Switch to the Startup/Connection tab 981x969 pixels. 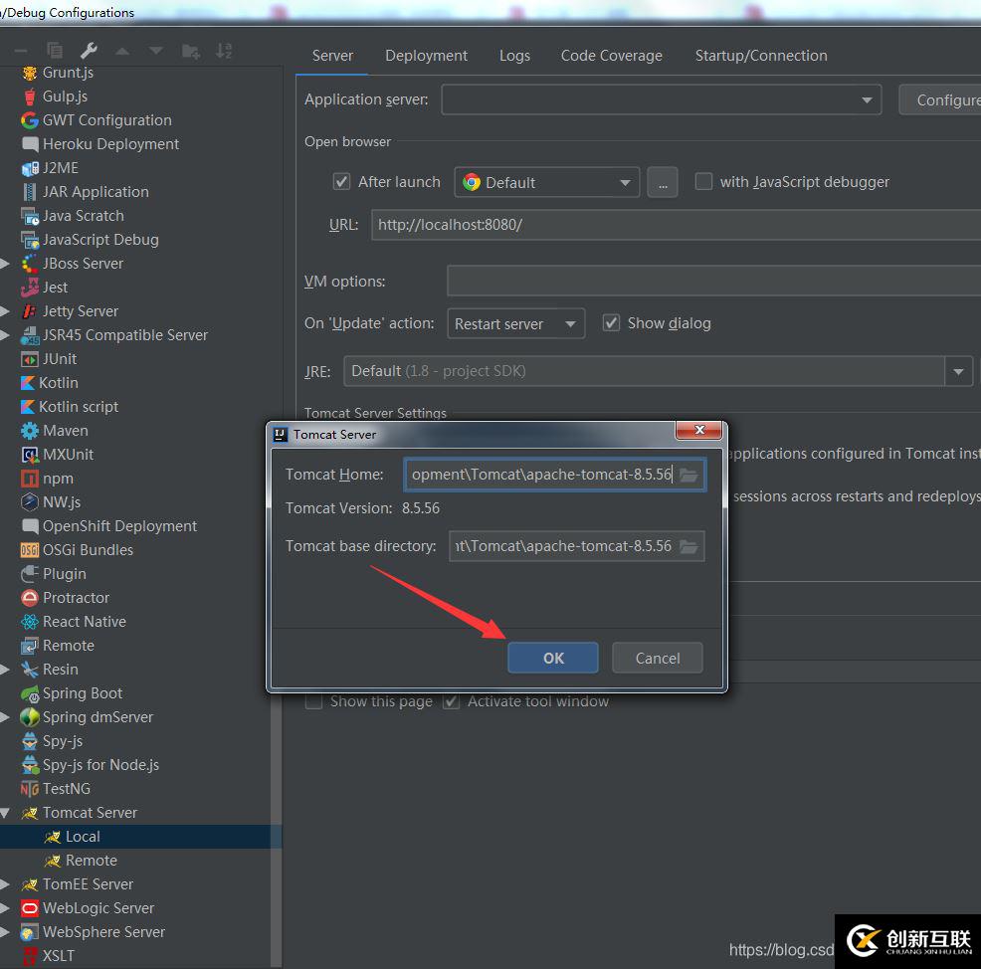tap(761, 56)
